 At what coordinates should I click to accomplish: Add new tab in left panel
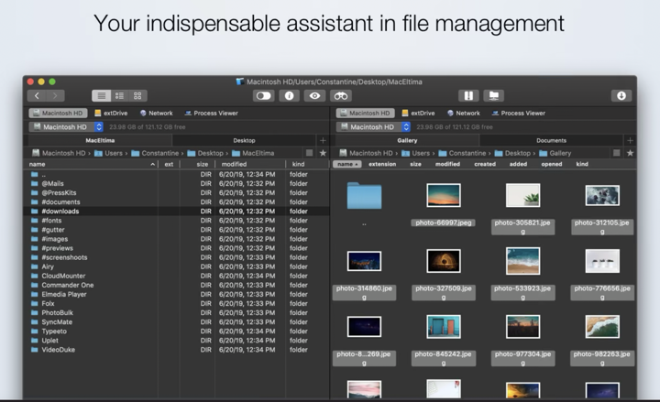point(323,140)
